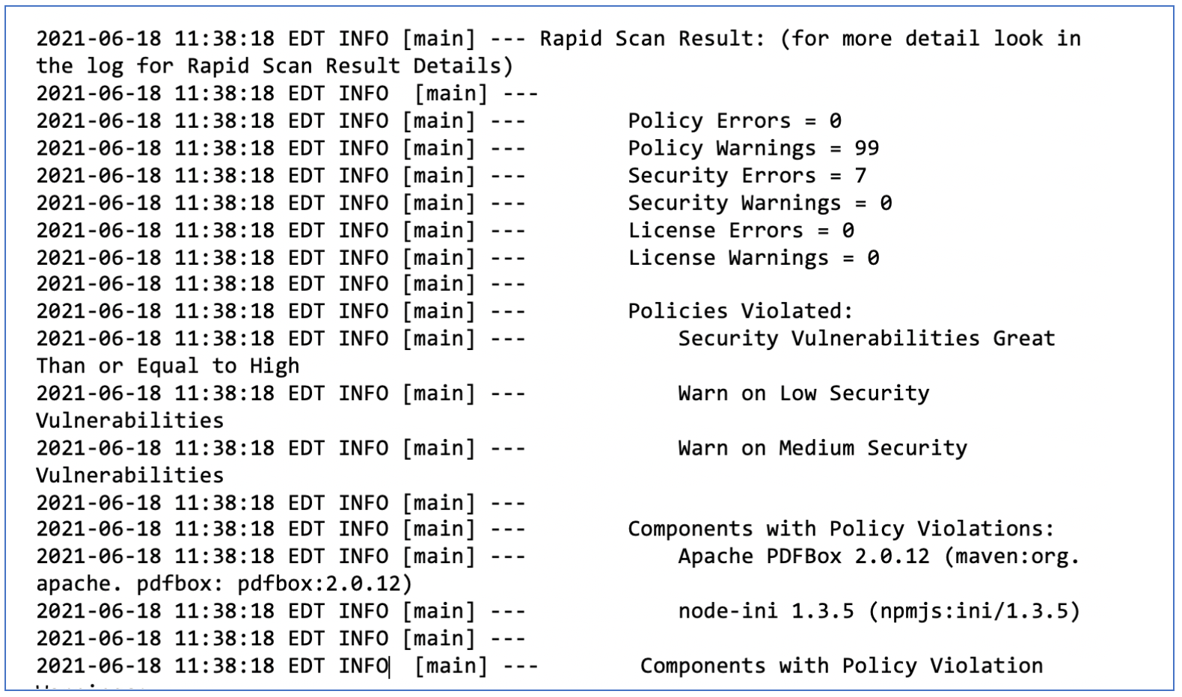Place cursor after "INFO" on last line

tap(389, 666)
